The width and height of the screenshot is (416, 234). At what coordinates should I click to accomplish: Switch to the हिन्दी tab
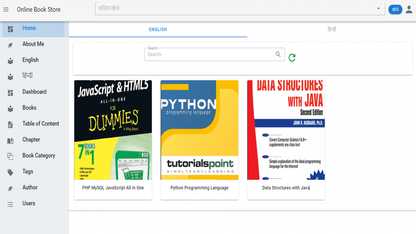pos(332,30)
